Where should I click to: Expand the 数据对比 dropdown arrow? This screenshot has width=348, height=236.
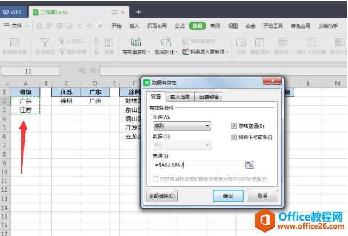tap(177, 52)
